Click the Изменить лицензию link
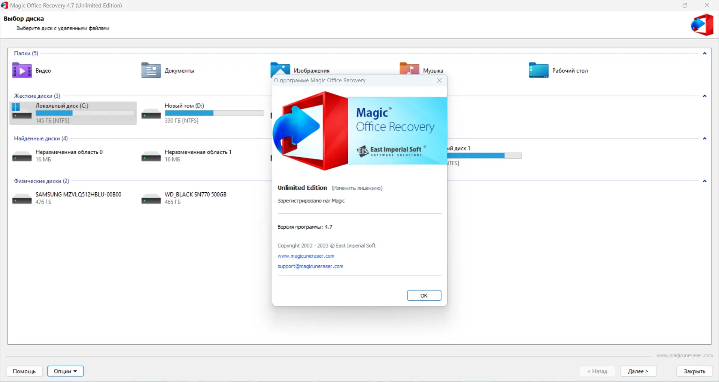Image resolution: width=719 pixels, height=382 pixels. pyautogui.click(x=357, y=188)
